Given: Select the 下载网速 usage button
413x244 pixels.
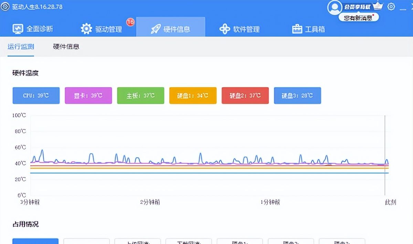Looking at the screenshot, I should coord(189,241).
